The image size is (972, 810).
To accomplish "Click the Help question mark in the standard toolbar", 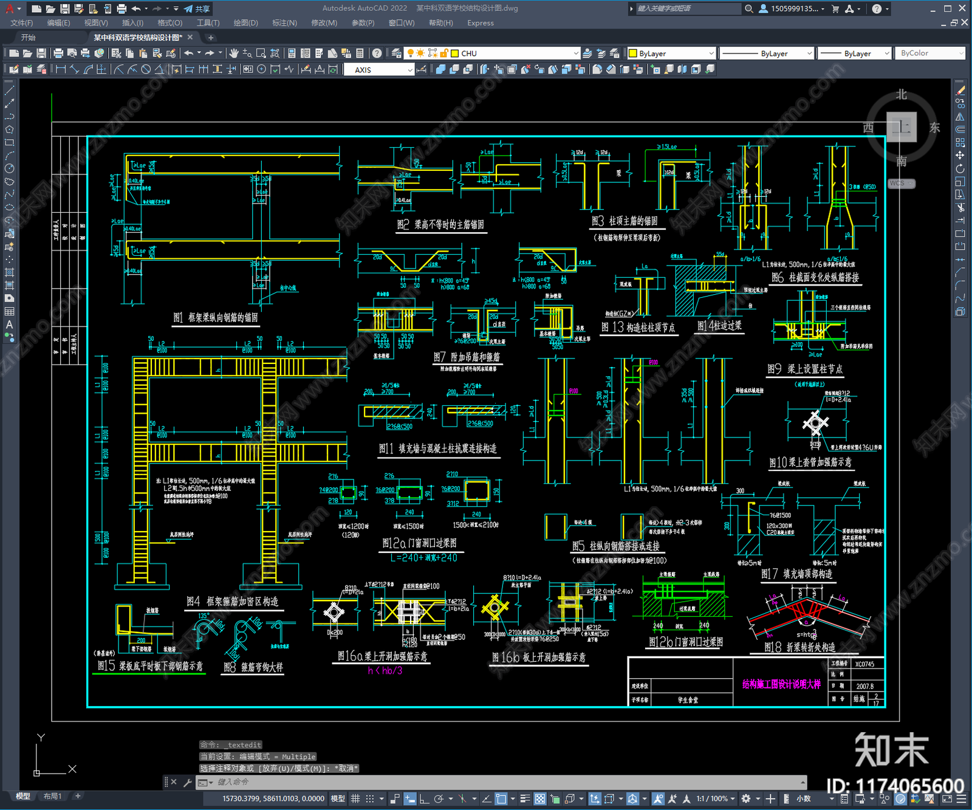I will 377,53.
